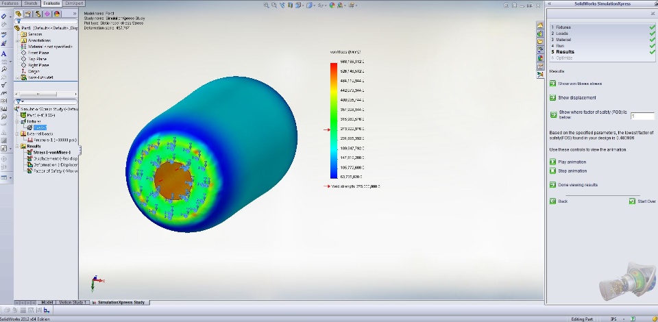
Task: Click the Display Style icon
Action: coord(309,5)
